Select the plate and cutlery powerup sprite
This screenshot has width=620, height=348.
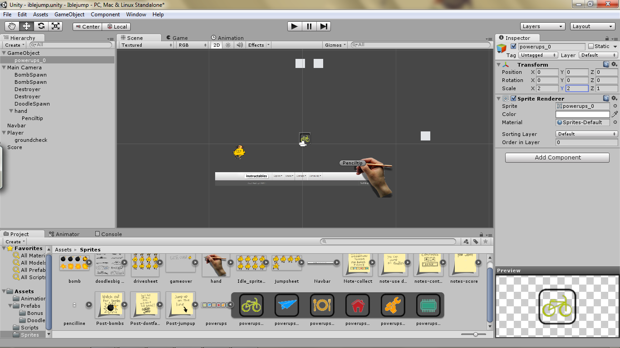pyautogui.click(x=322, y=305)
